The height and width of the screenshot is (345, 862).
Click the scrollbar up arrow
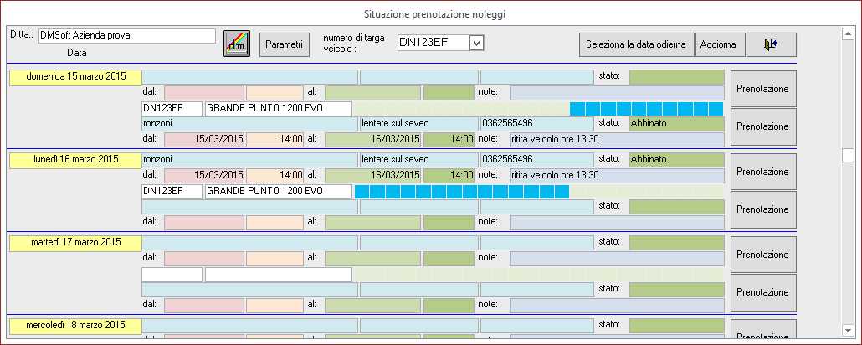[848, 34]
